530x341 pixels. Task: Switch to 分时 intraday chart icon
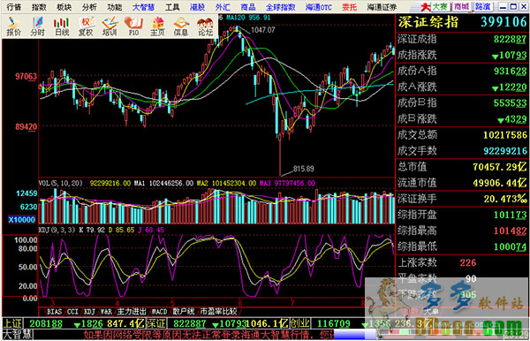pyautogui.click(x=37, y=27)
